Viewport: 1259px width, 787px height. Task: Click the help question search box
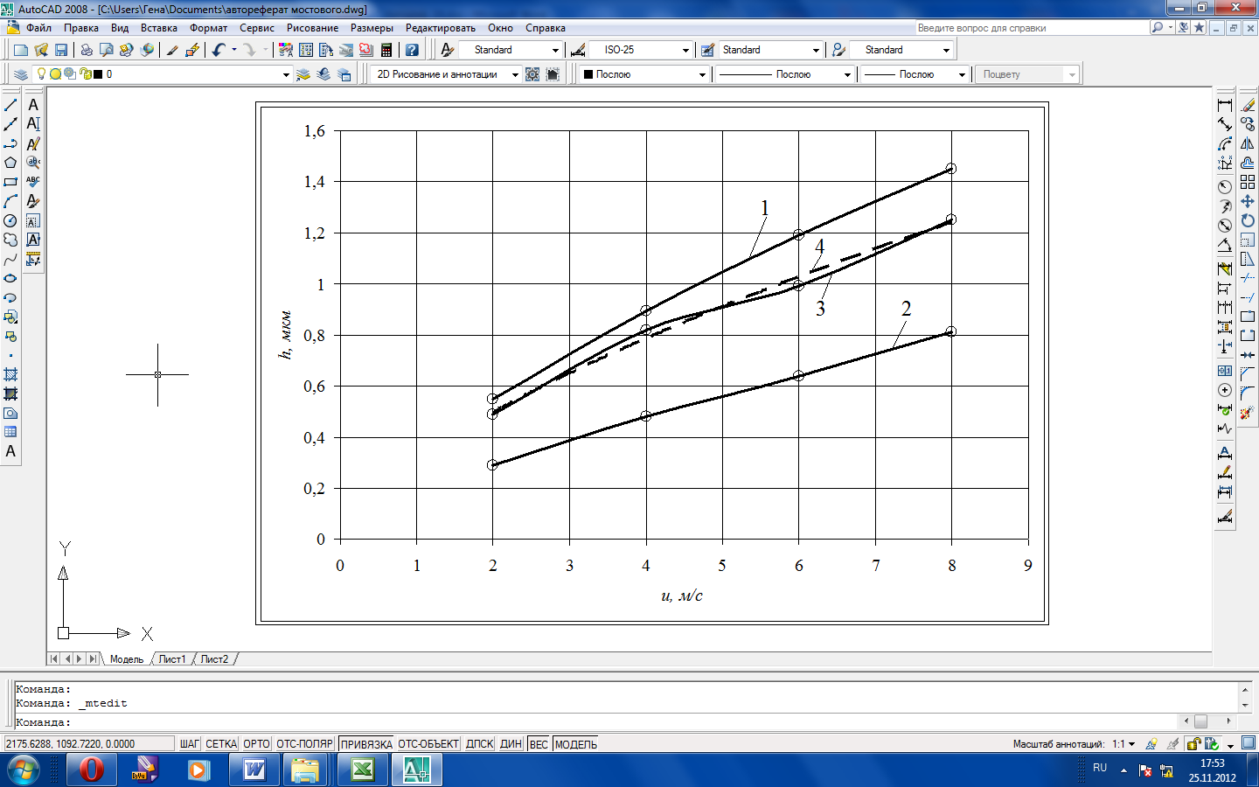[x=1031, y=28]
